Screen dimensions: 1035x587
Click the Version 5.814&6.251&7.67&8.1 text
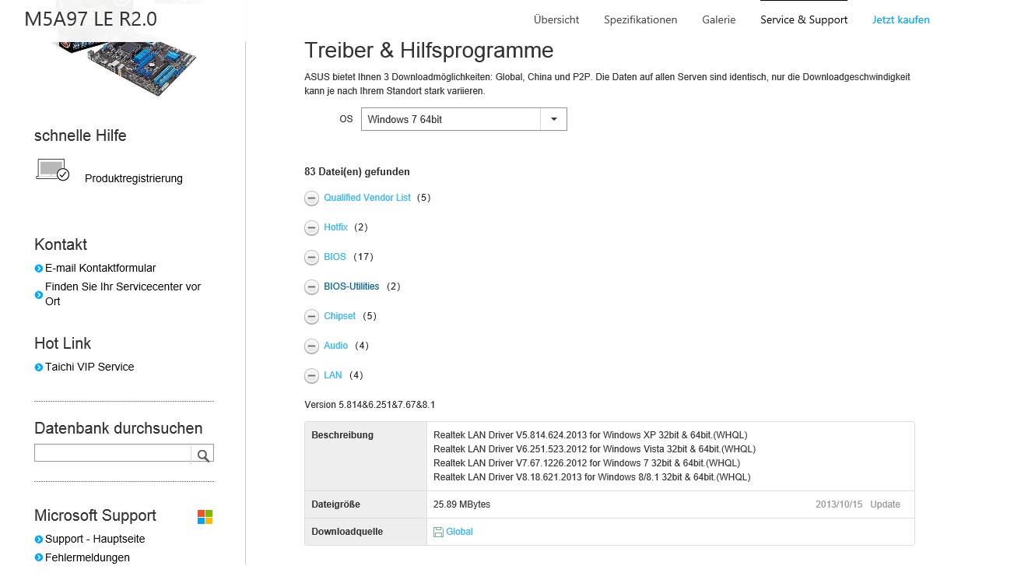(370, 405)
